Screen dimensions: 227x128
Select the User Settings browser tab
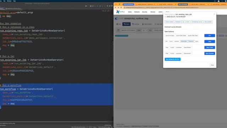[218, 5]
